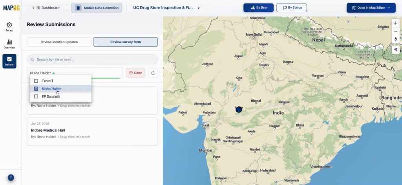Switch to Review location updates tab
Screen dimensions: 402x185
(x=59, y=42)
